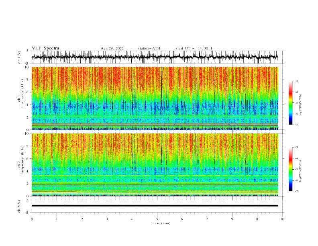The width and height of the screenshot is (318, 246).
Task: Click the ch.2 spectrogram color scale bar
Action: [290, 169]
